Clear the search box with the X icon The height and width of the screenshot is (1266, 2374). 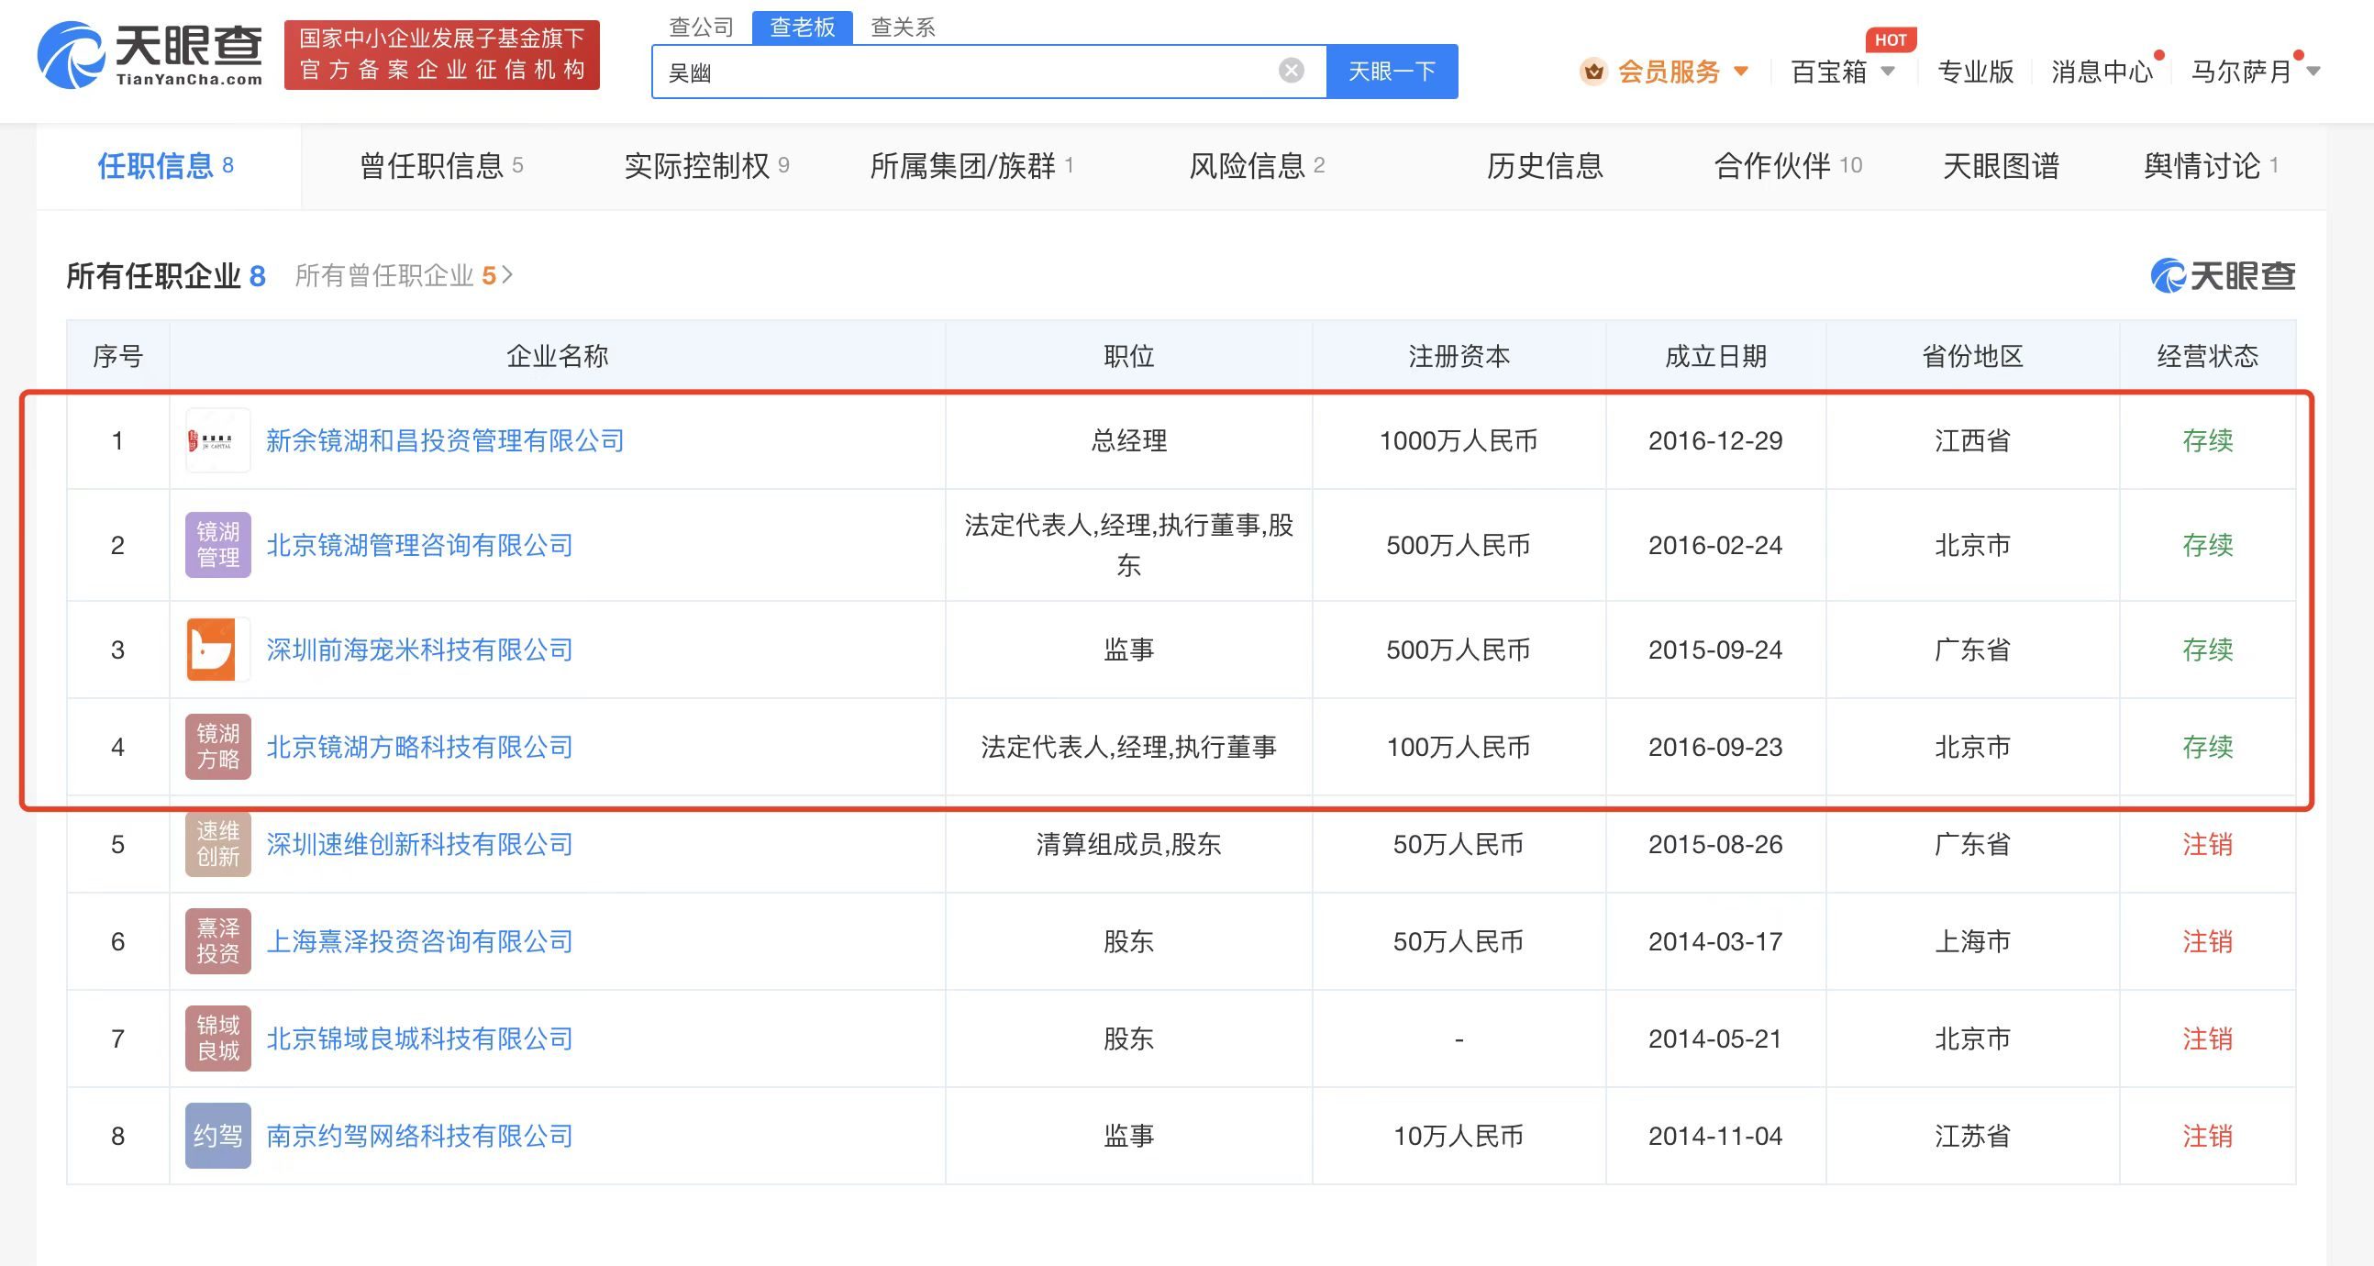[x=1290, y=70]
